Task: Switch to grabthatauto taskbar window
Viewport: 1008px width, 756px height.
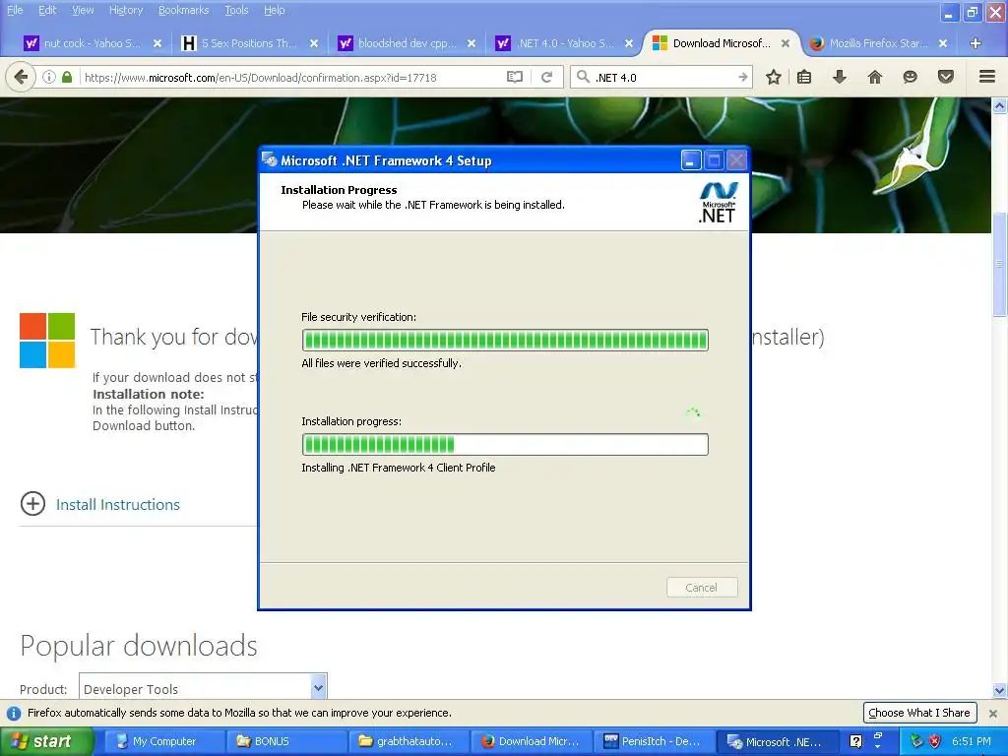Action: click(409, 741)
